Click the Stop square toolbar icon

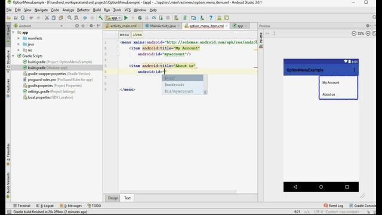(168, 18)
